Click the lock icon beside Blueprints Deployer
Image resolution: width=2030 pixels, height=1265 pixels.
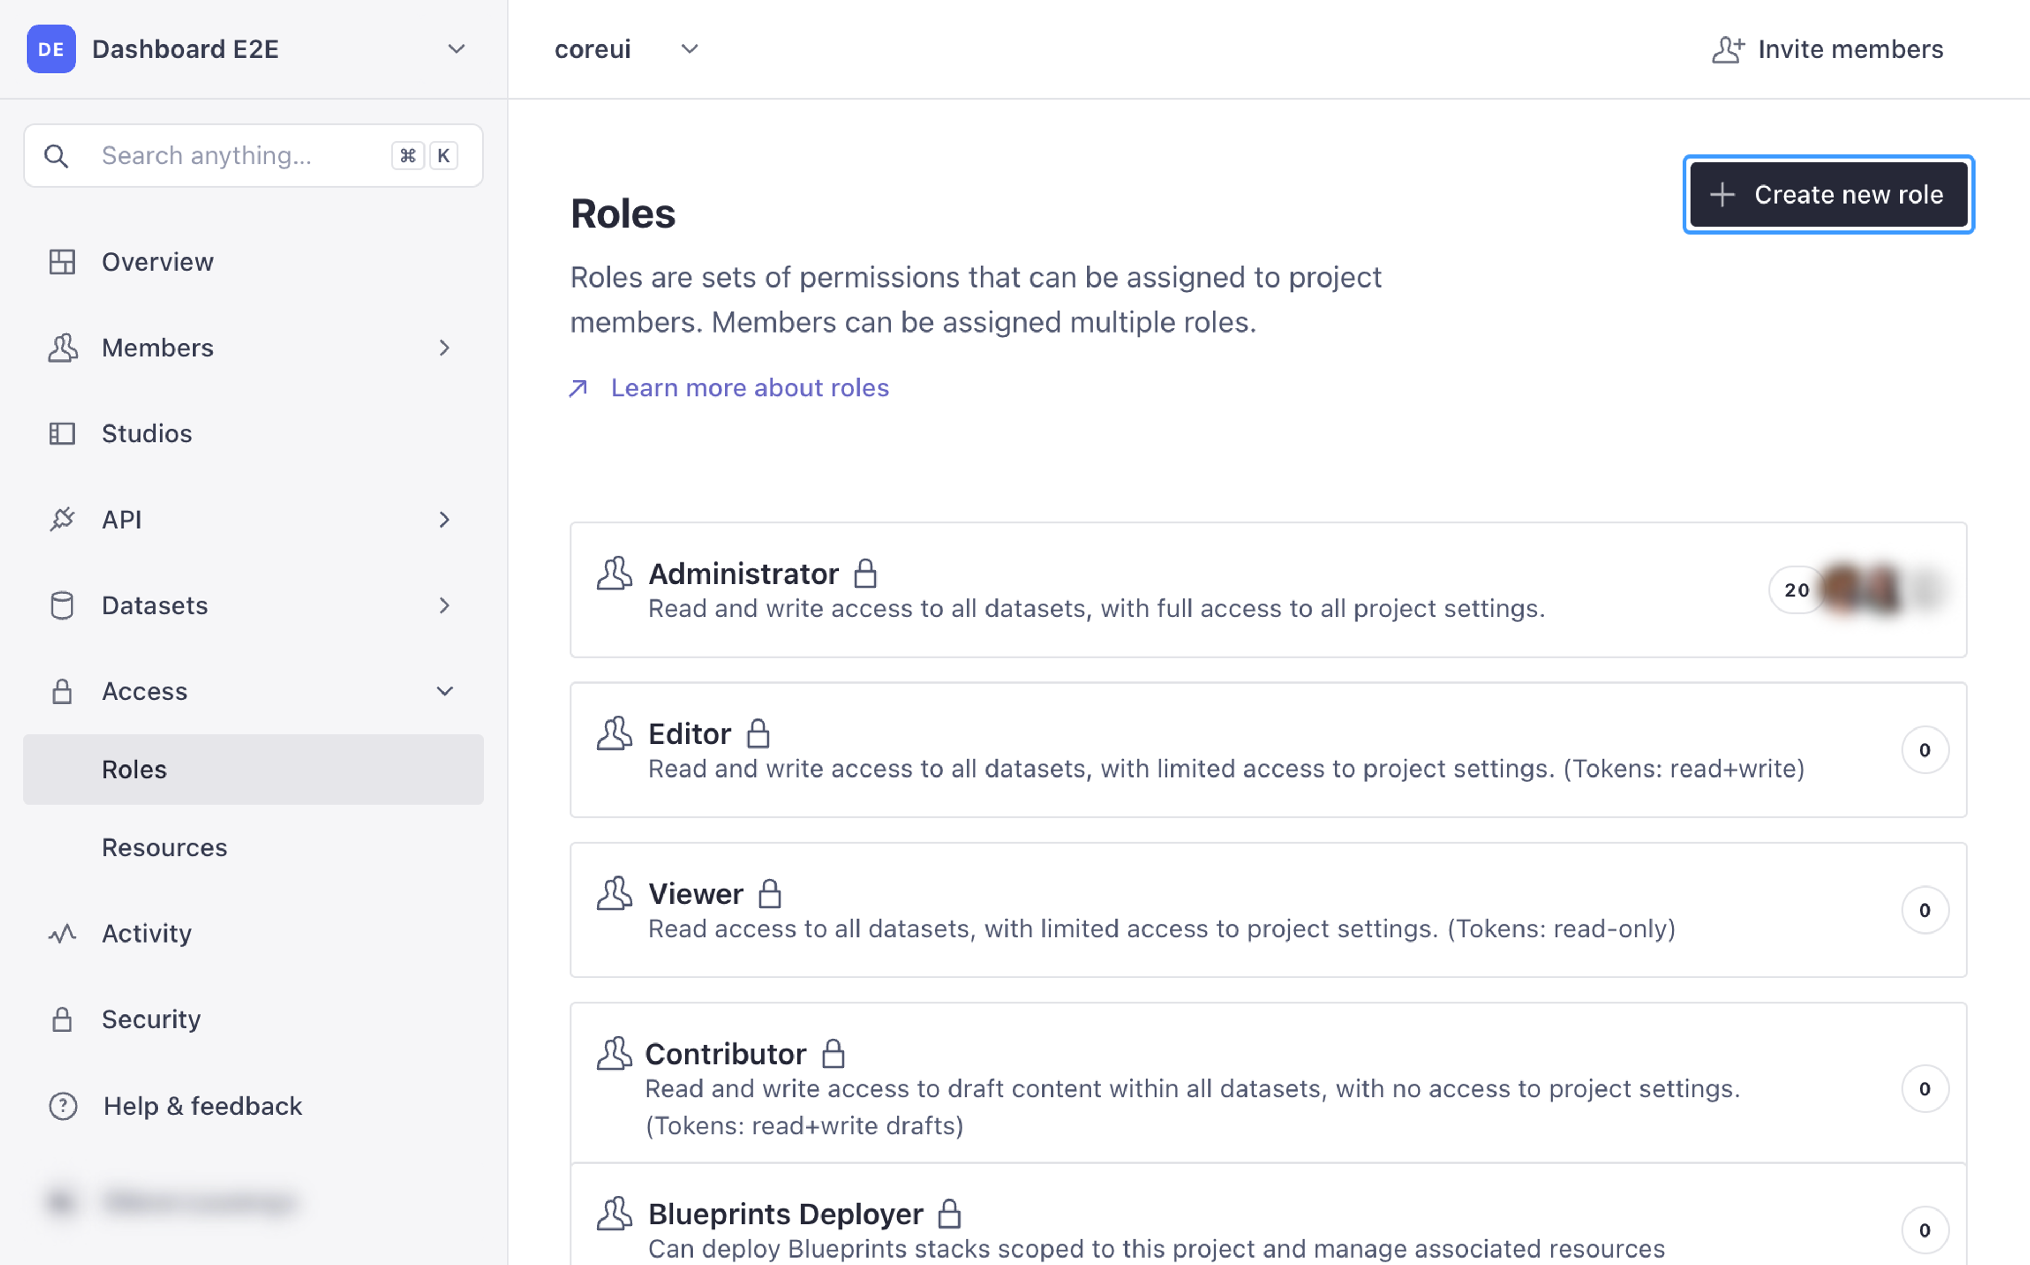pyautogui.click(x=949, y=1213)
